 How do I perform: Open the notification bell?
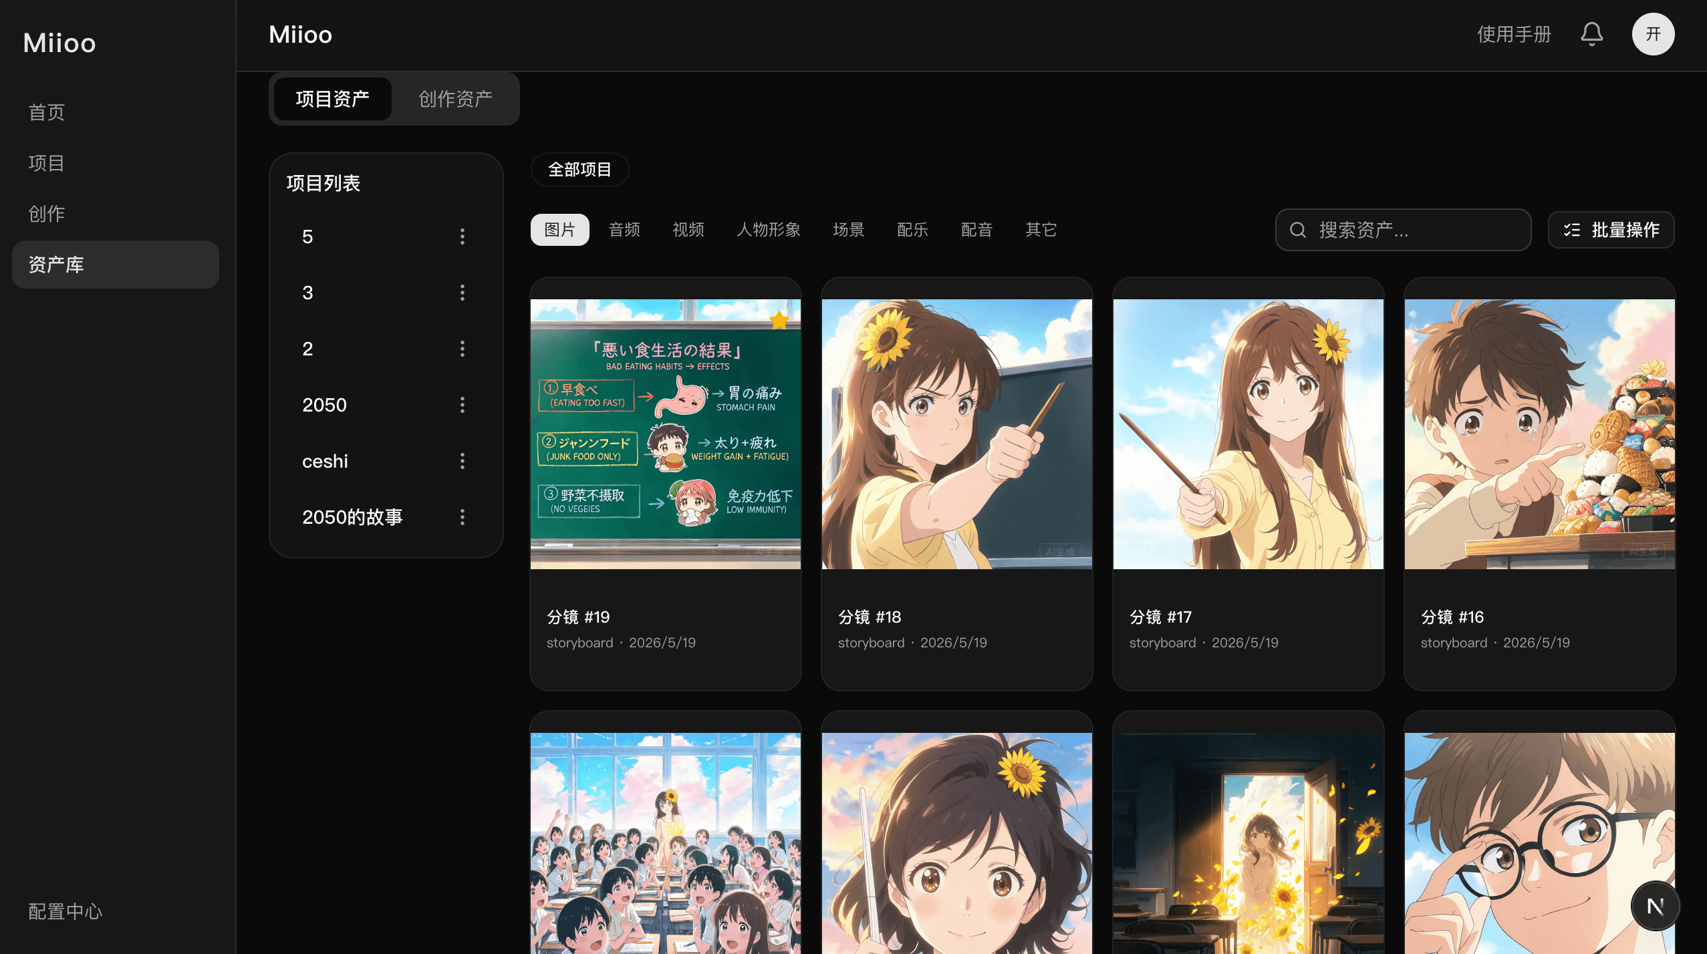1591,34
